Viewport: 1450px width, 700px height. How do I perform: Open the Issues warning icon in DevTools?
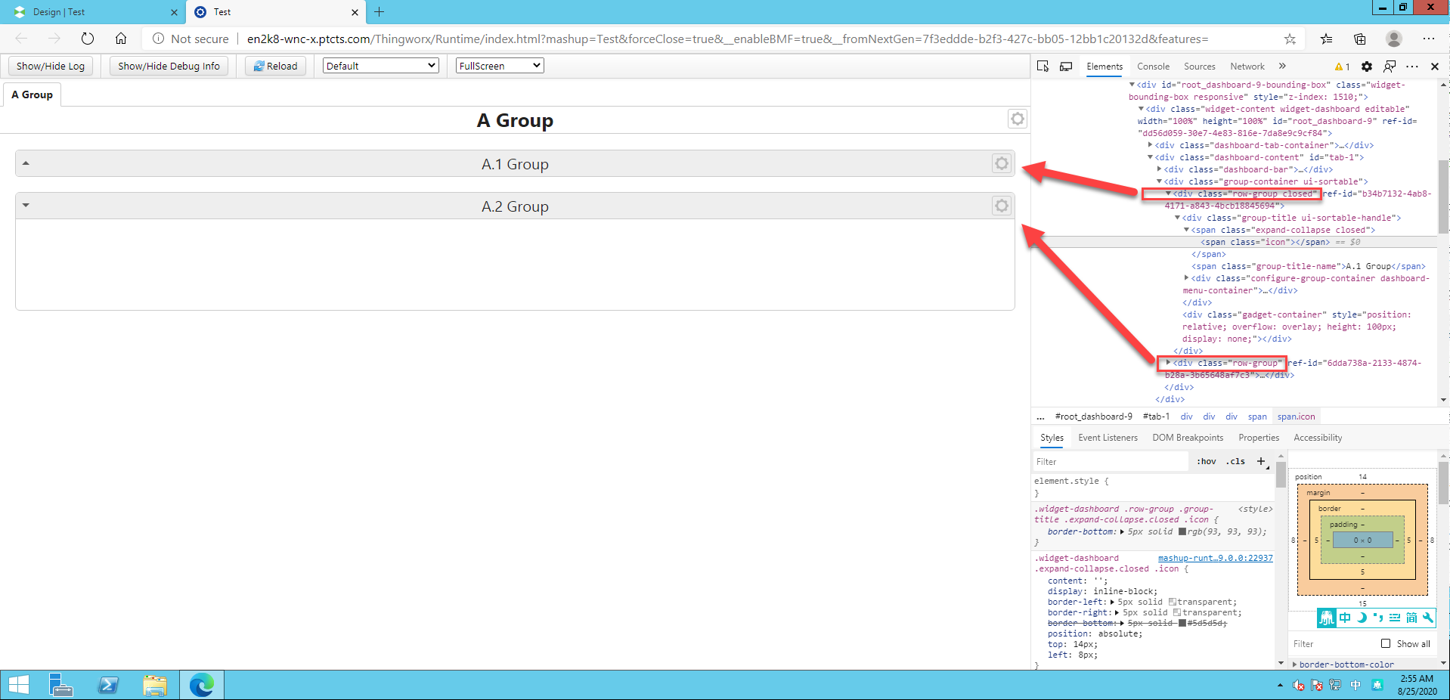pyautogui.click(x=1340, y=67)
